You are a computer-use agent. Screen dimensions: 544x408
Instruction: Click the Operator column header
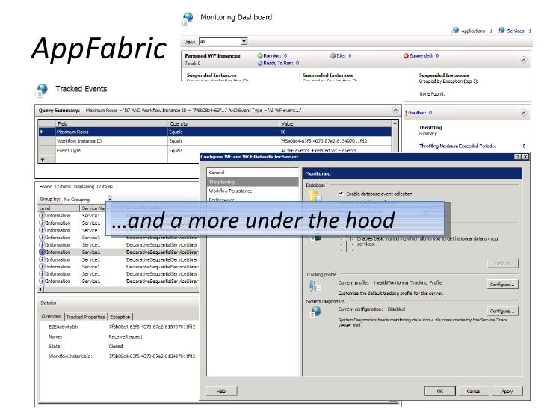223,123
